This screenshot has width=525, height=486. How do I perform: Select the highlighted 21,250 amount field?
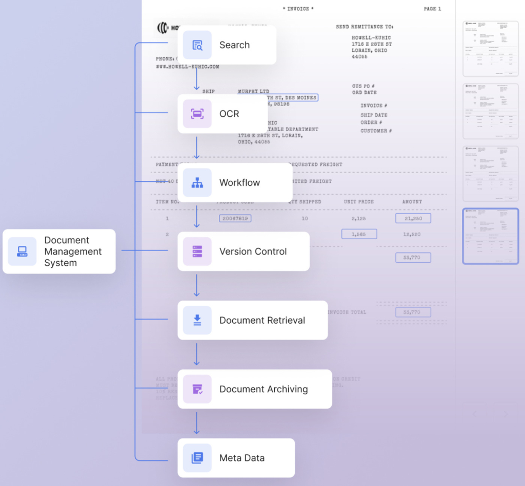pos(413,218)
